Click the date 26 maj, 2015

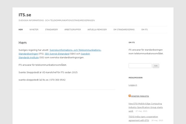(x=157, y=121)
